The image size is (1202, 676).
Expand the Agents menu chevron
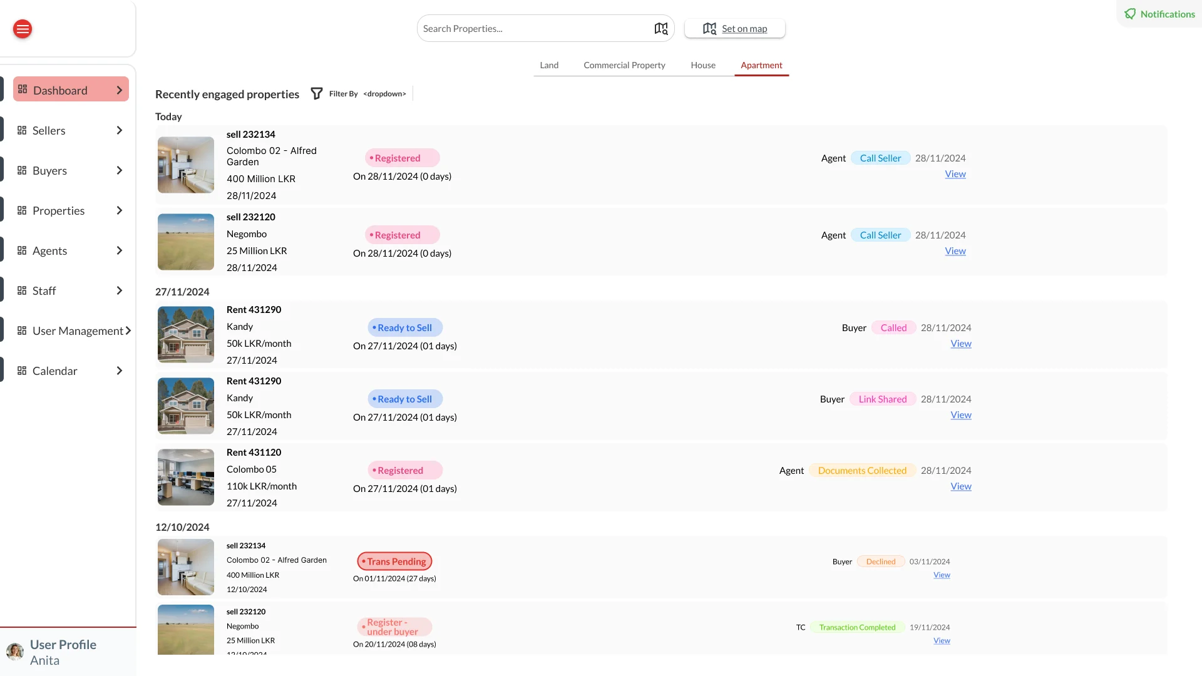(120, 250)
